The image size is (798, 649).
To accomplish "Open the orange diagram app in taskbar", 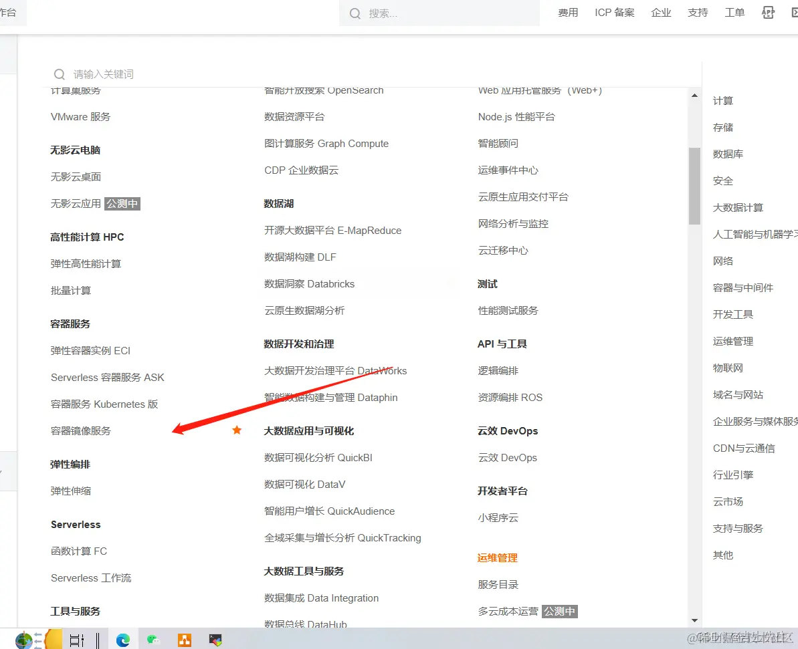I will pos(184,640).
